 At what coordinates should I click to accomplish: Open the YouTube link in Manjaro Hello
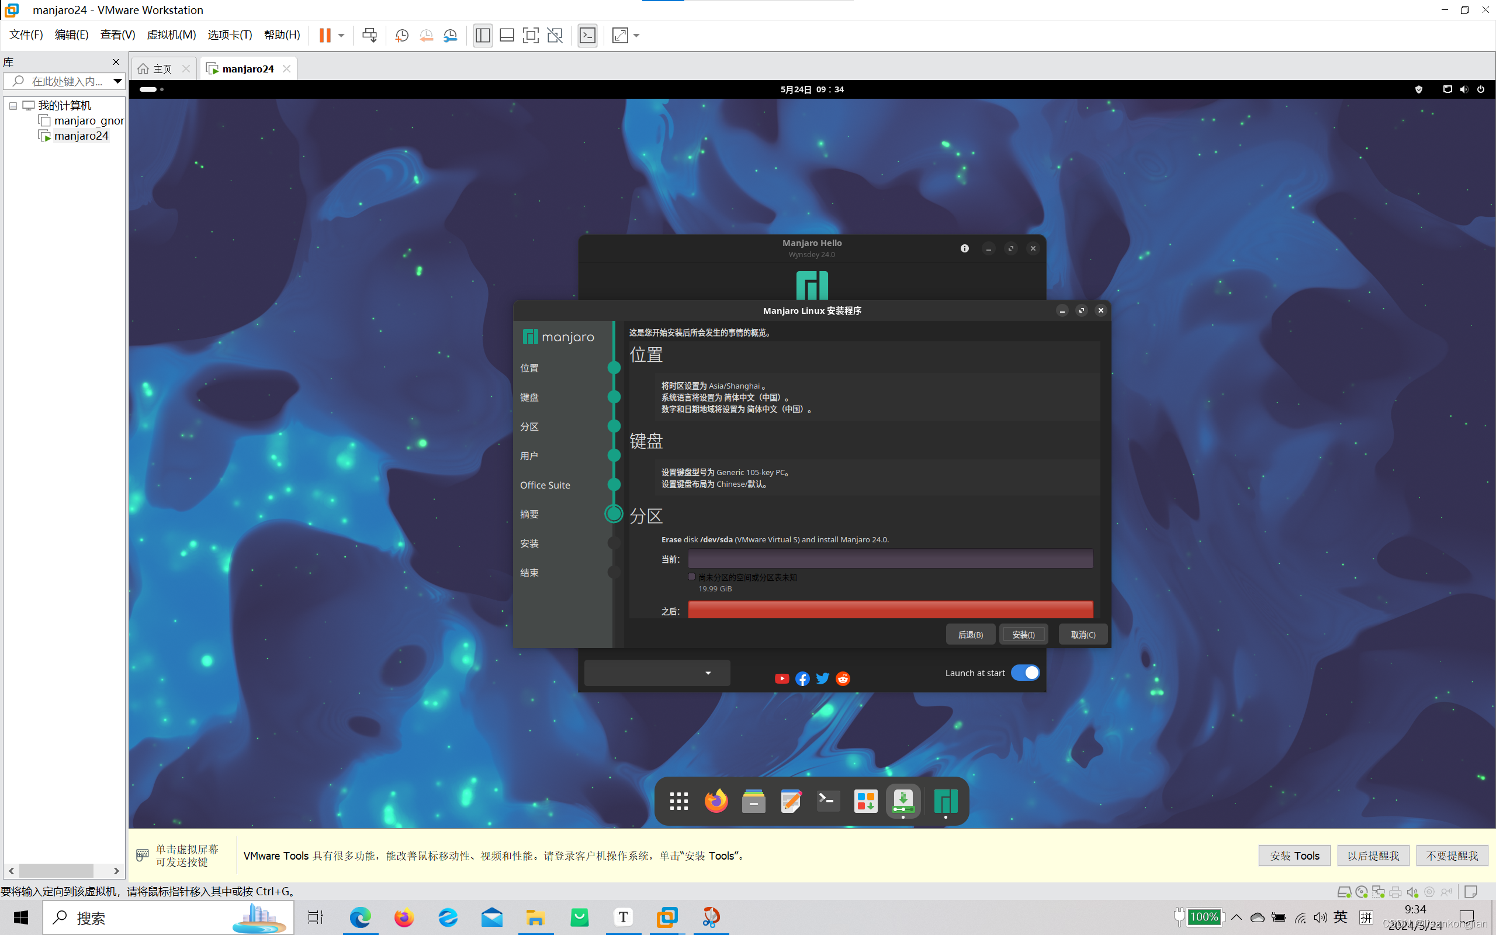781,678
